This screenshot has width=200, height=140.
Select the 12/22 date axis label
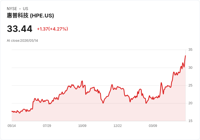coord(118,126)
